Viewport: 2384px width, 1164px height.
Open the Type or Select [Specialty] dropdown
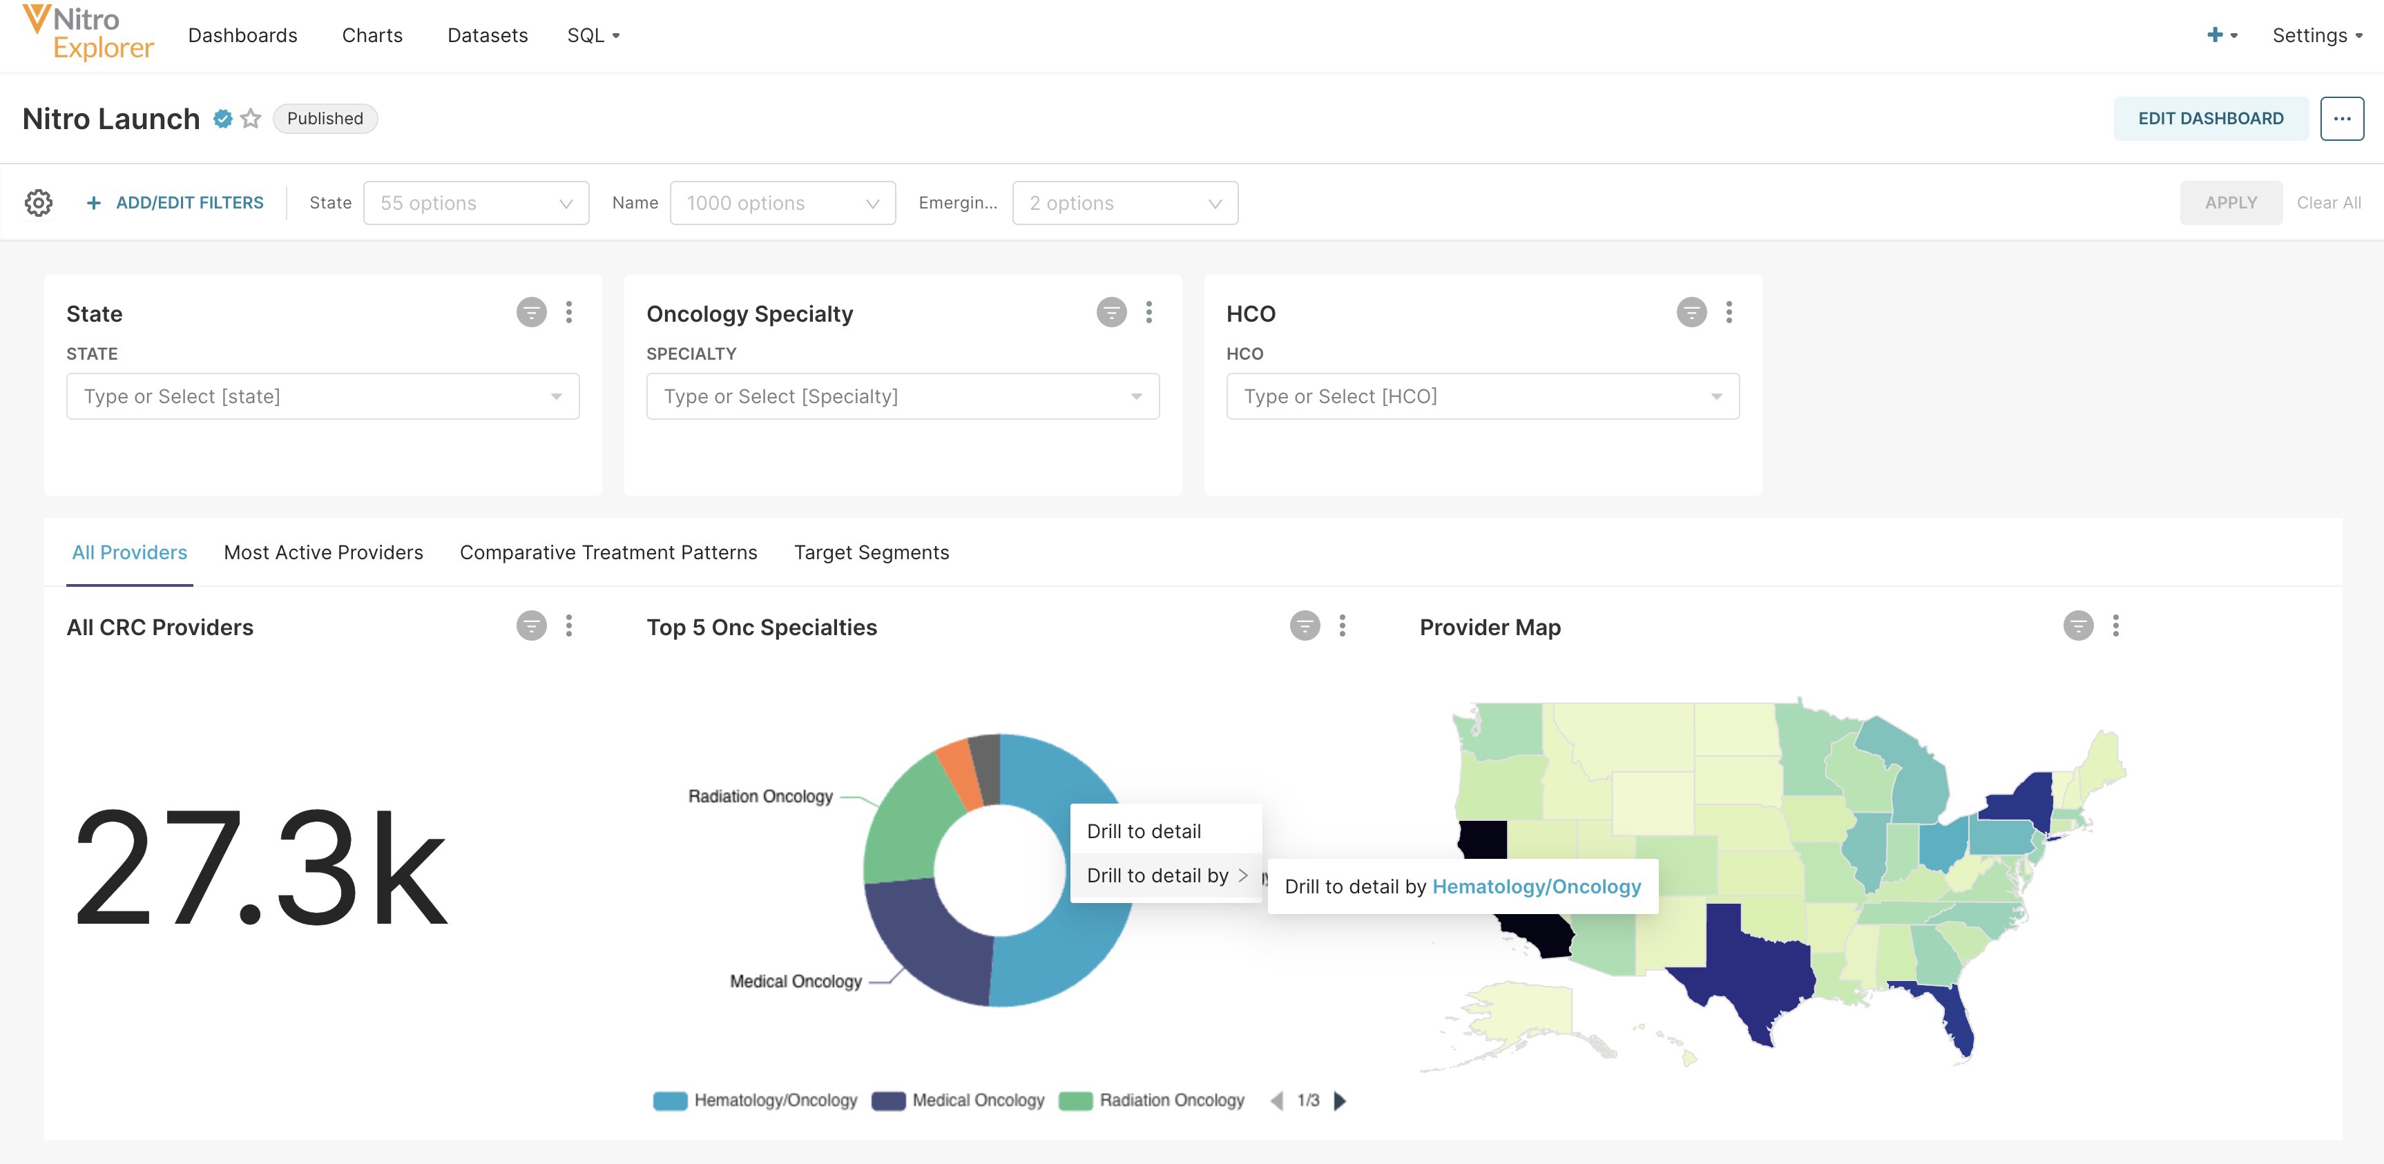tap(903, 396)
